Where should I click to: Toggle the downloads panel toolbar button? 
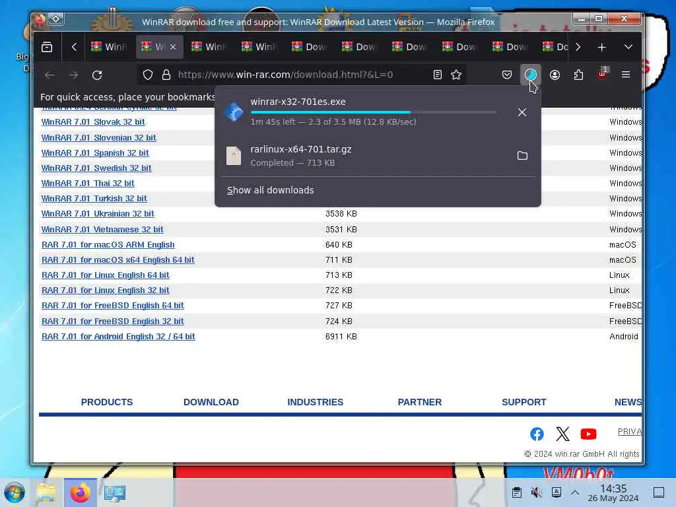pyautogui.click(x=531, y=75)
